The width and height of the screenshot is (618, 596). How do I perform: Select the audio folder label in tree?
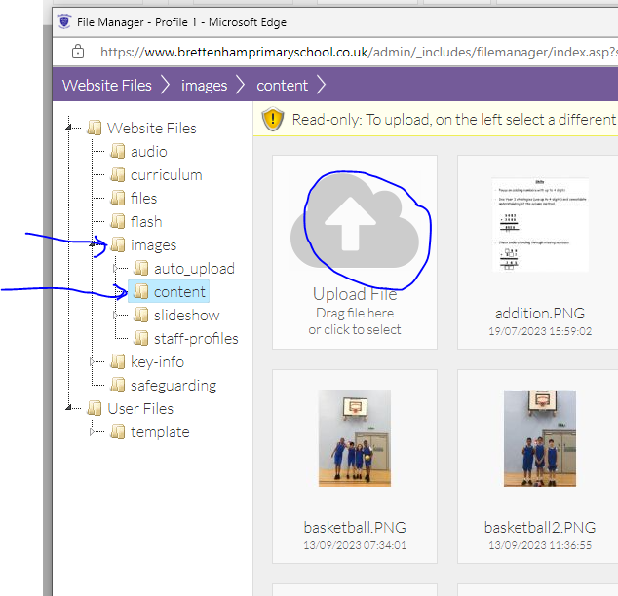coord(148,152)
